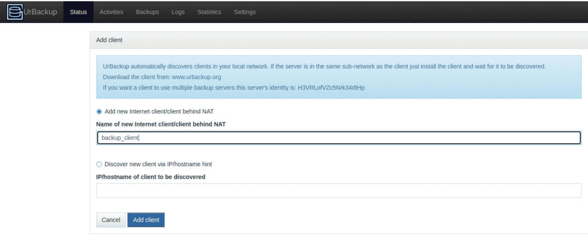Focus the backup_client name input field
Screen dimensions: 588x236
coord(338,138)
